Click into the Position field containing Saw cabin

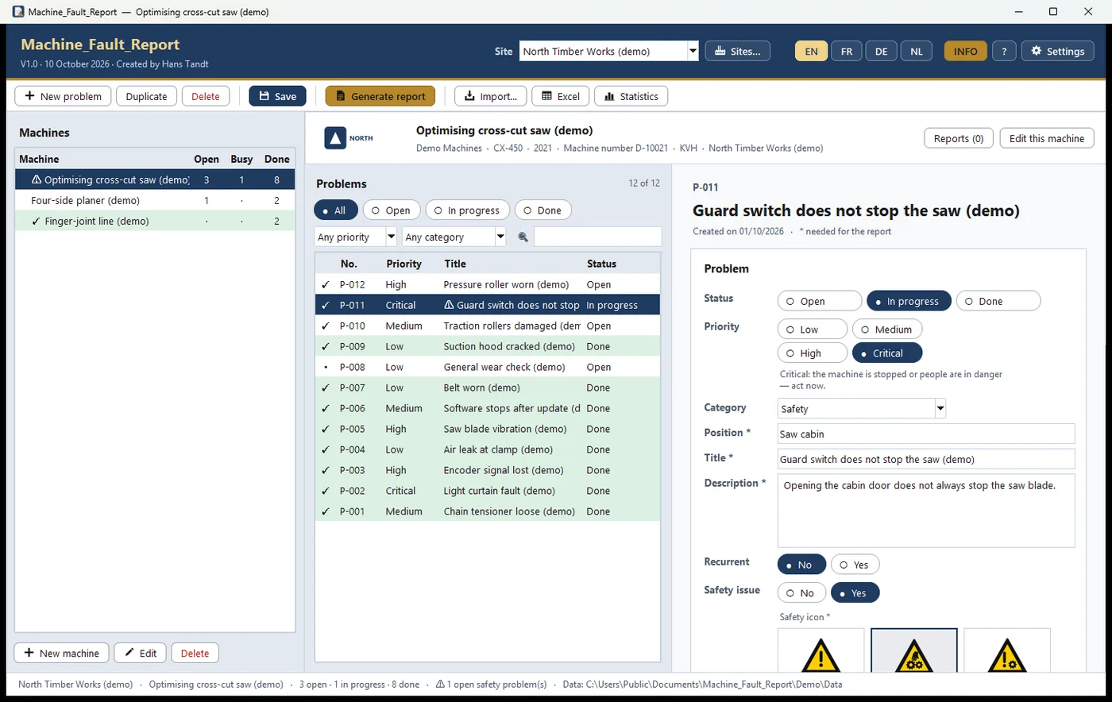(x=926, y=434)
